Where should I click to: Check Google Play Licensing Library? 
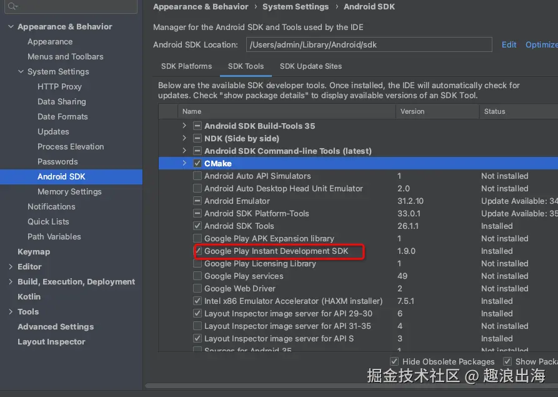point(197,263)
